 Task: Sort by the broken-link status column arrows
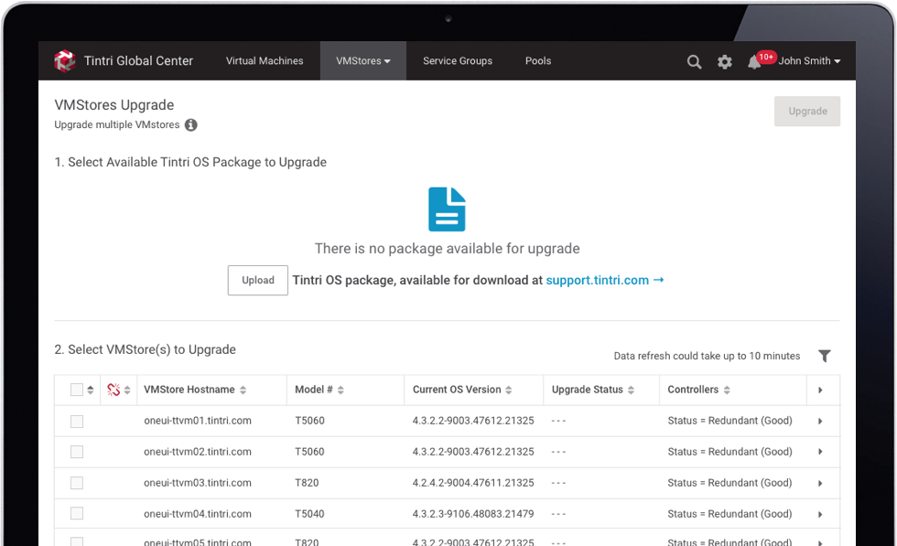127,390
